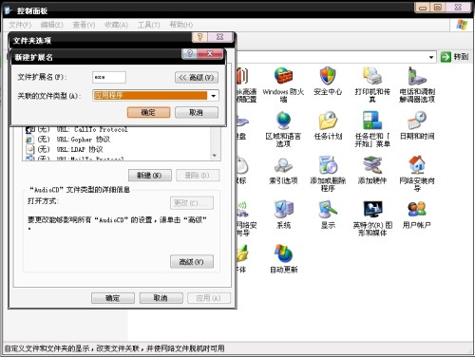Collapse options with << 高级(V) button
475x357 pixels.
pos(197,78)
